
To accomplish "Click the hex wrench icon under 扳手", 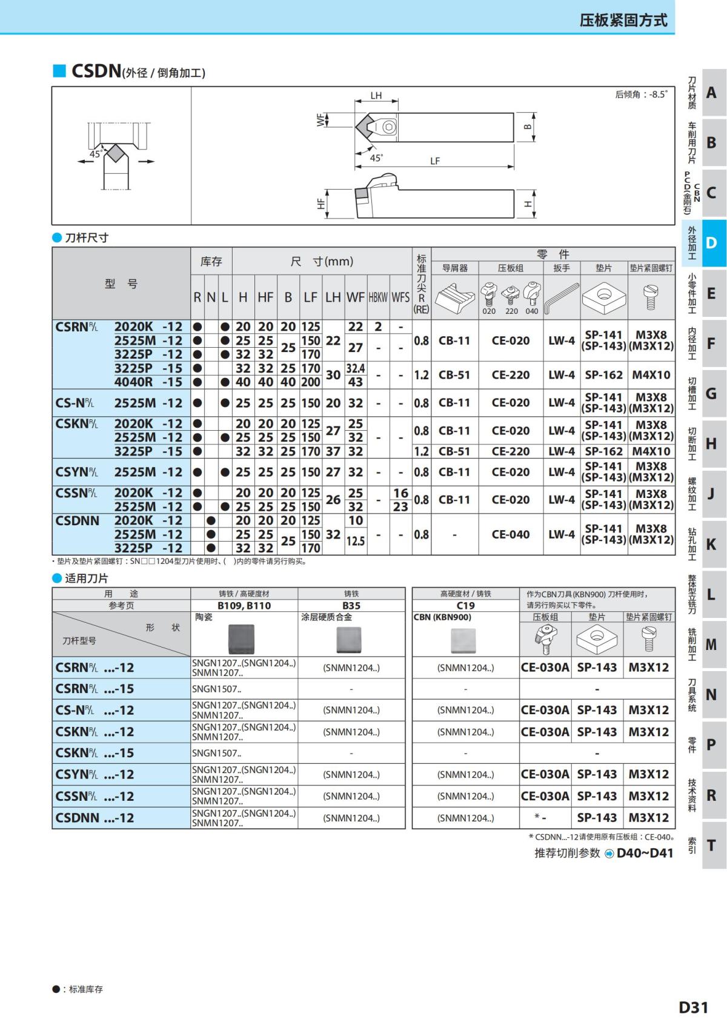I will 561,297.
